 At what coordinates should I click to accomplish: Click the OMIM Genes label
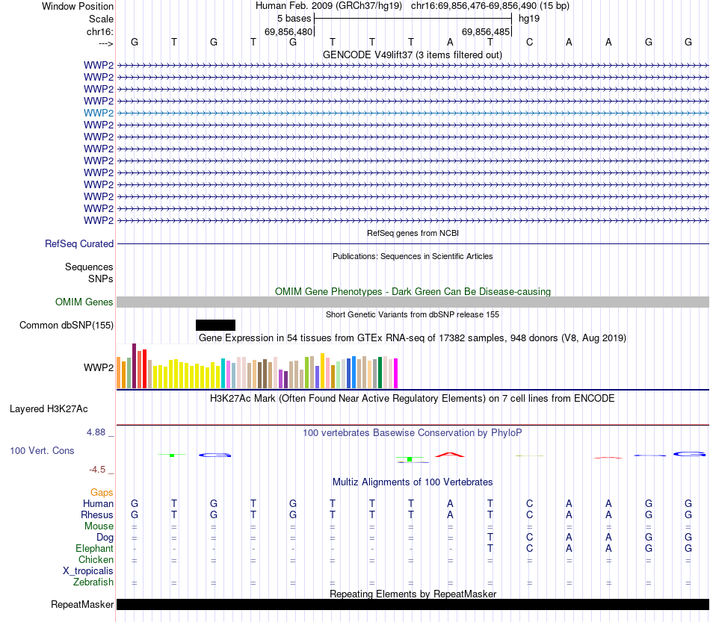[84, 302]
